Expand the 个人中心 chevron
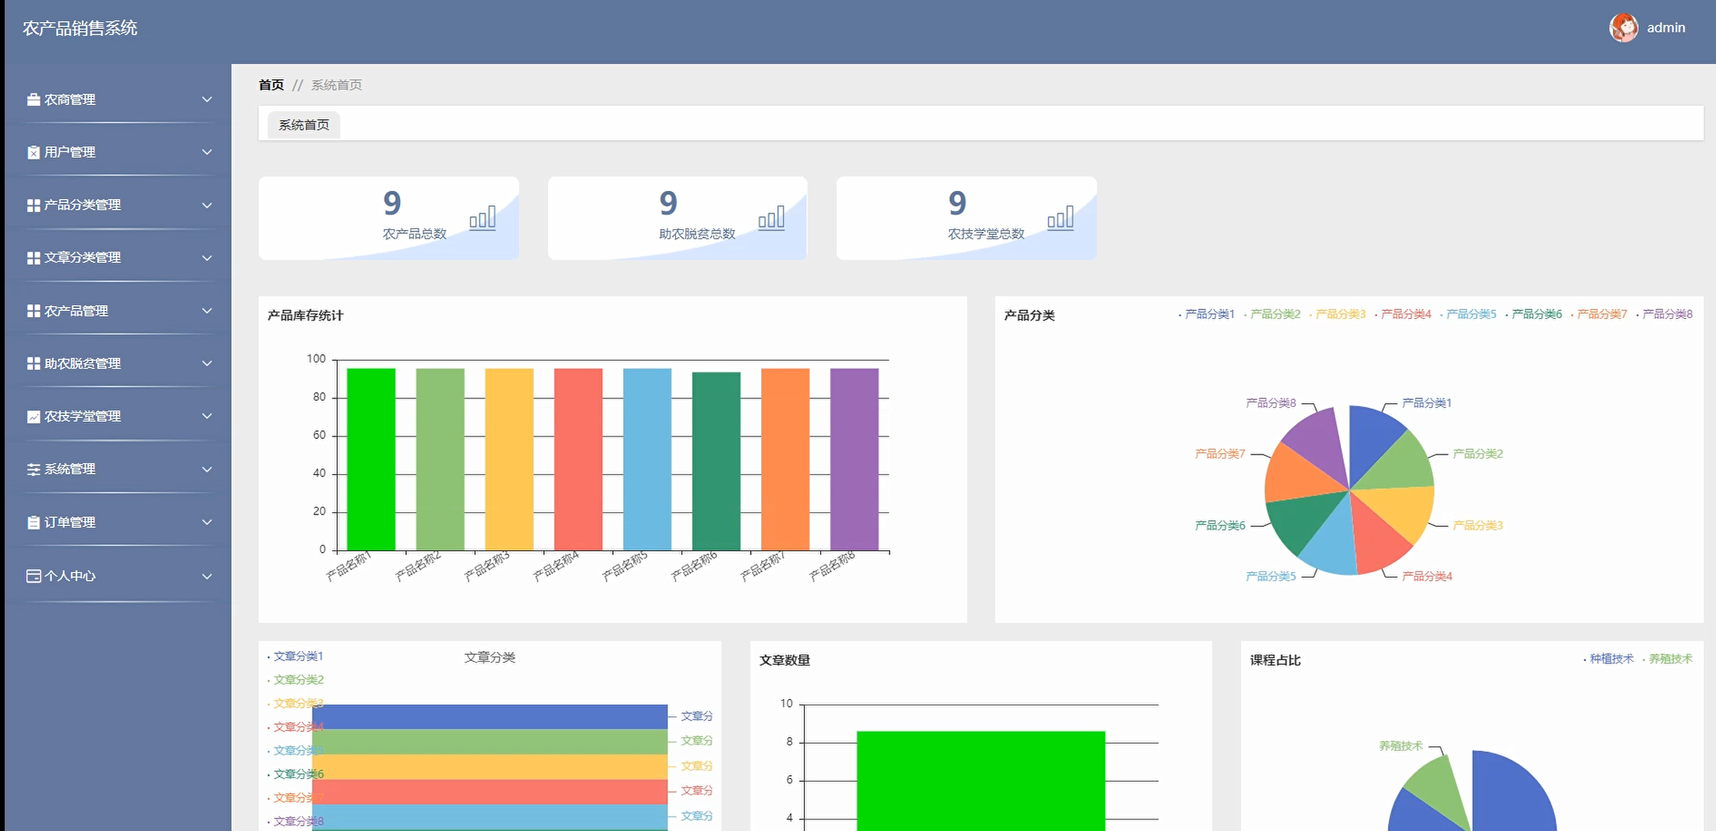Screen dimensions: 1716x831 (x=207, y=576)
